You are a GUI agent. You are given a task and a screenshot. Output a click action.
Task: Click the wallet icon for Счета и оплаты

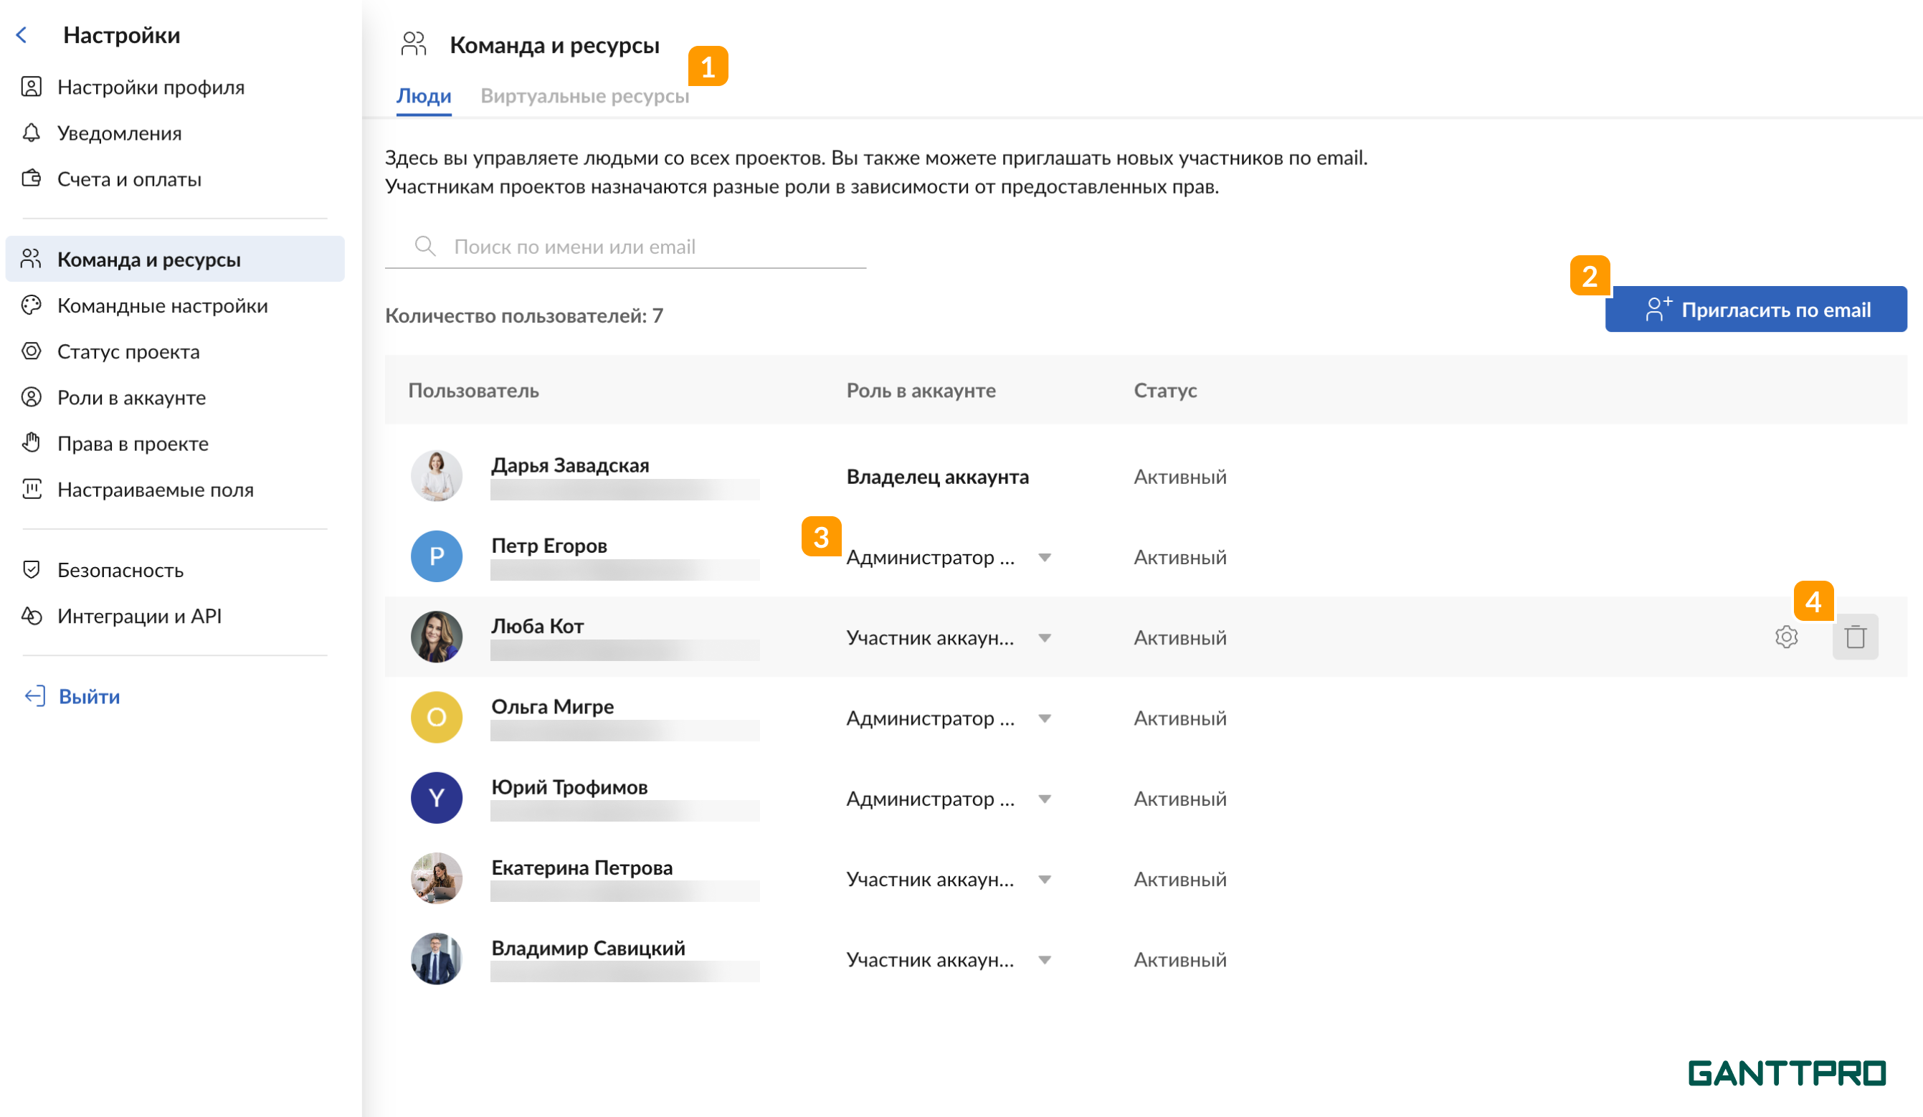point(32,179)
